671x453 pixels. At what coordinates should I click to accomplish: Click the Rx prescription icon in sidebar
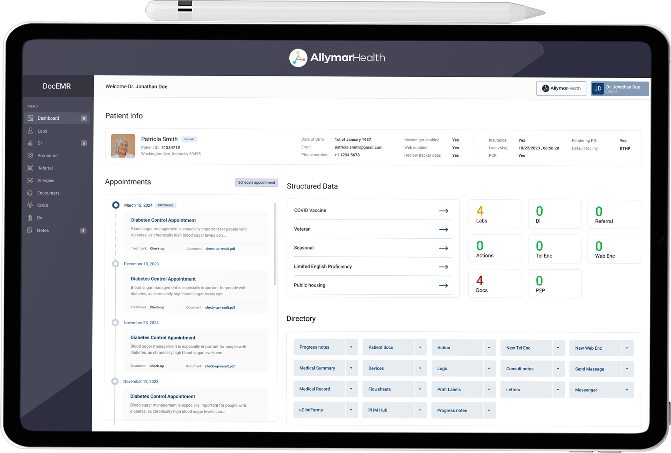(30, 218)
